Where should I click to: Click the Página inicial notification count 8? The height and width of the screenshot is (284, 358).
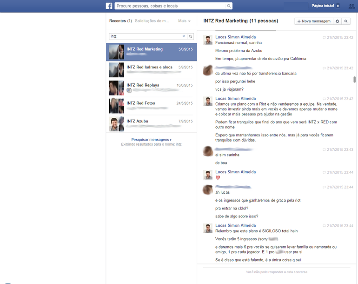point(338,6)
